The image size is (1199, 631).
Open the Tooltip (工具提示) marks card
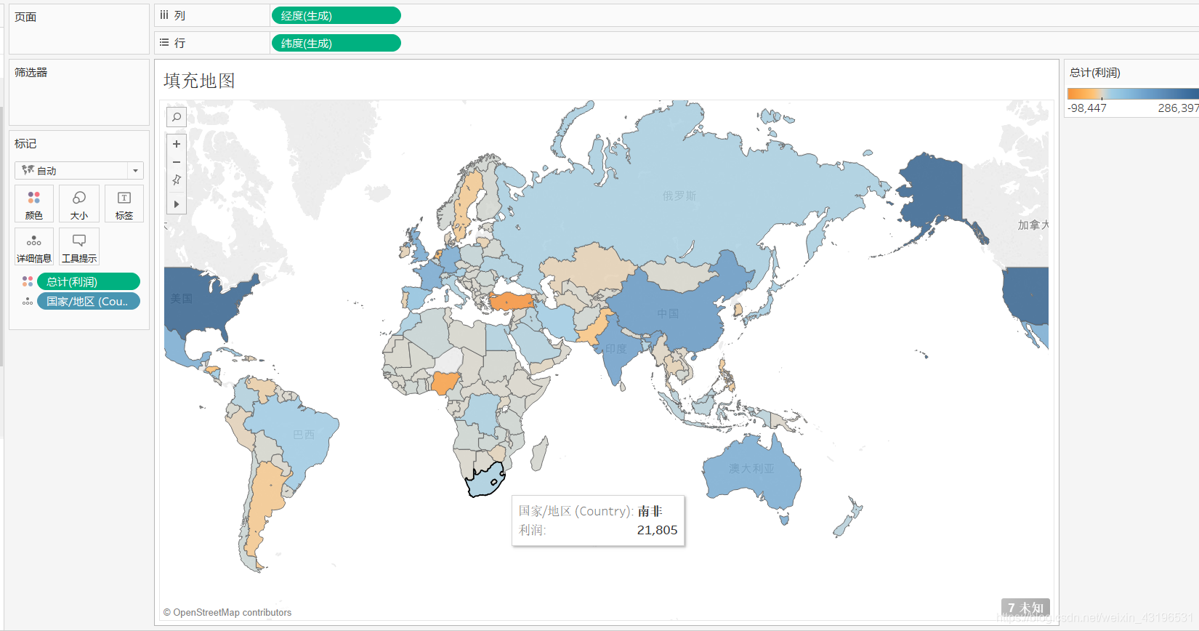[79, 247]
